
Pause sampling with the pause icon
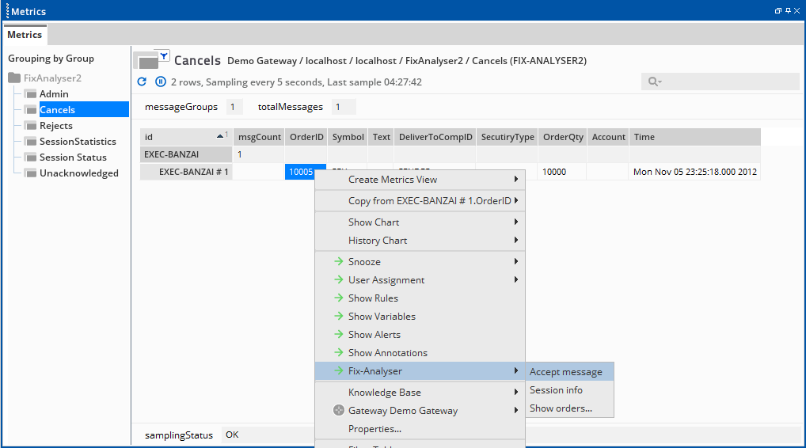click(161, 82)
